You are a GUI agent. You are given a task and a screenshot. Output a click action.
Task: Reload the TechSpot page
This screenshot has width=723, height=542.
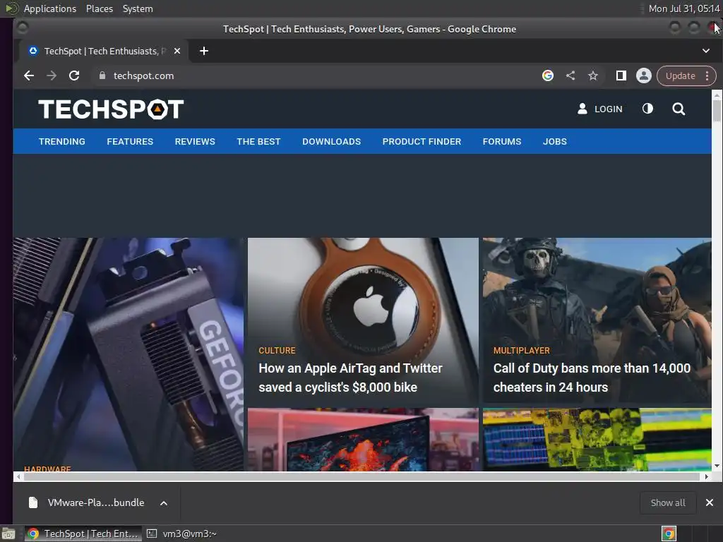tap(74, 76)
